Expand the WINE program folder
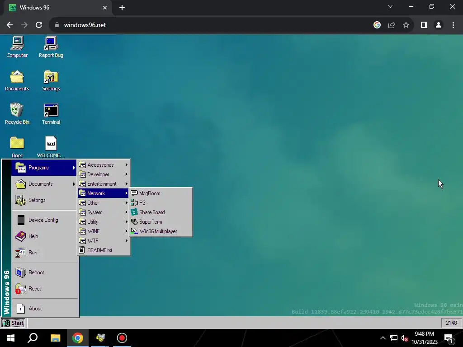Viewport: 463px width, 347px height. click(x=104, y=231)
